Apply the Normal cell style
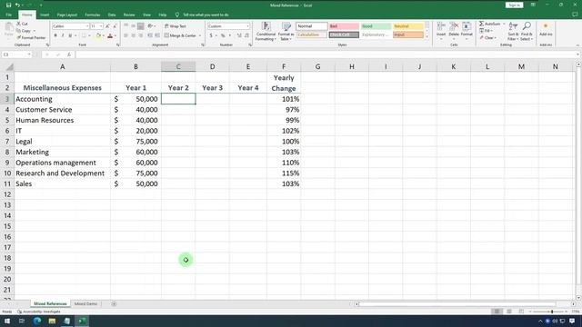Screen dimensions: 582x327 coord(312,26)
